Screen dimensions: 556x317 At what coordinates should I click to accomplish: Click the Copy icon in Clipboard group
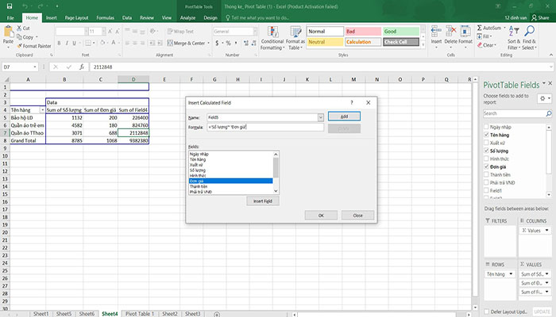(x=20, y=36)
